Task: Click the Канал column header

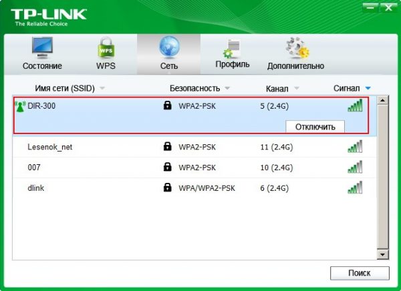Action: point(277,89)
